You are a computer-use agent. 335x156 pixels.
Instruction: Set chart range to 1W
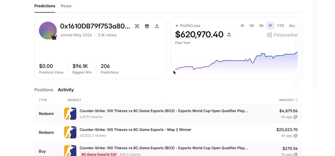click(x=251, y=26)
